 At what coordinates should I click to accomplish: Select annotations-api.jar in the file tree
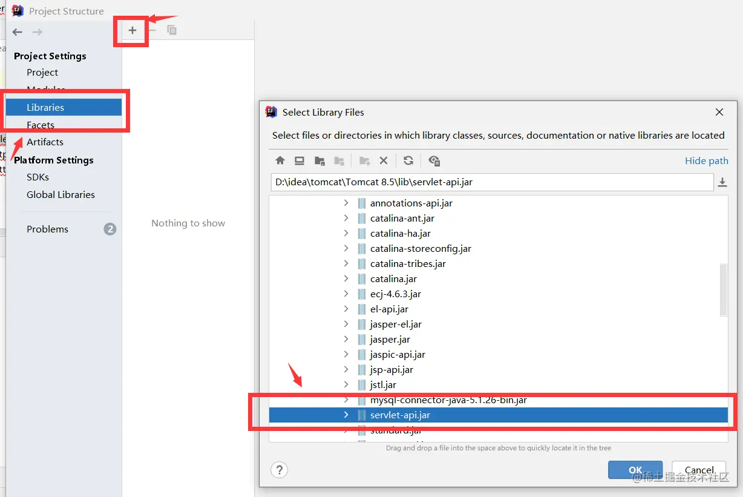(x=411, y=203)
